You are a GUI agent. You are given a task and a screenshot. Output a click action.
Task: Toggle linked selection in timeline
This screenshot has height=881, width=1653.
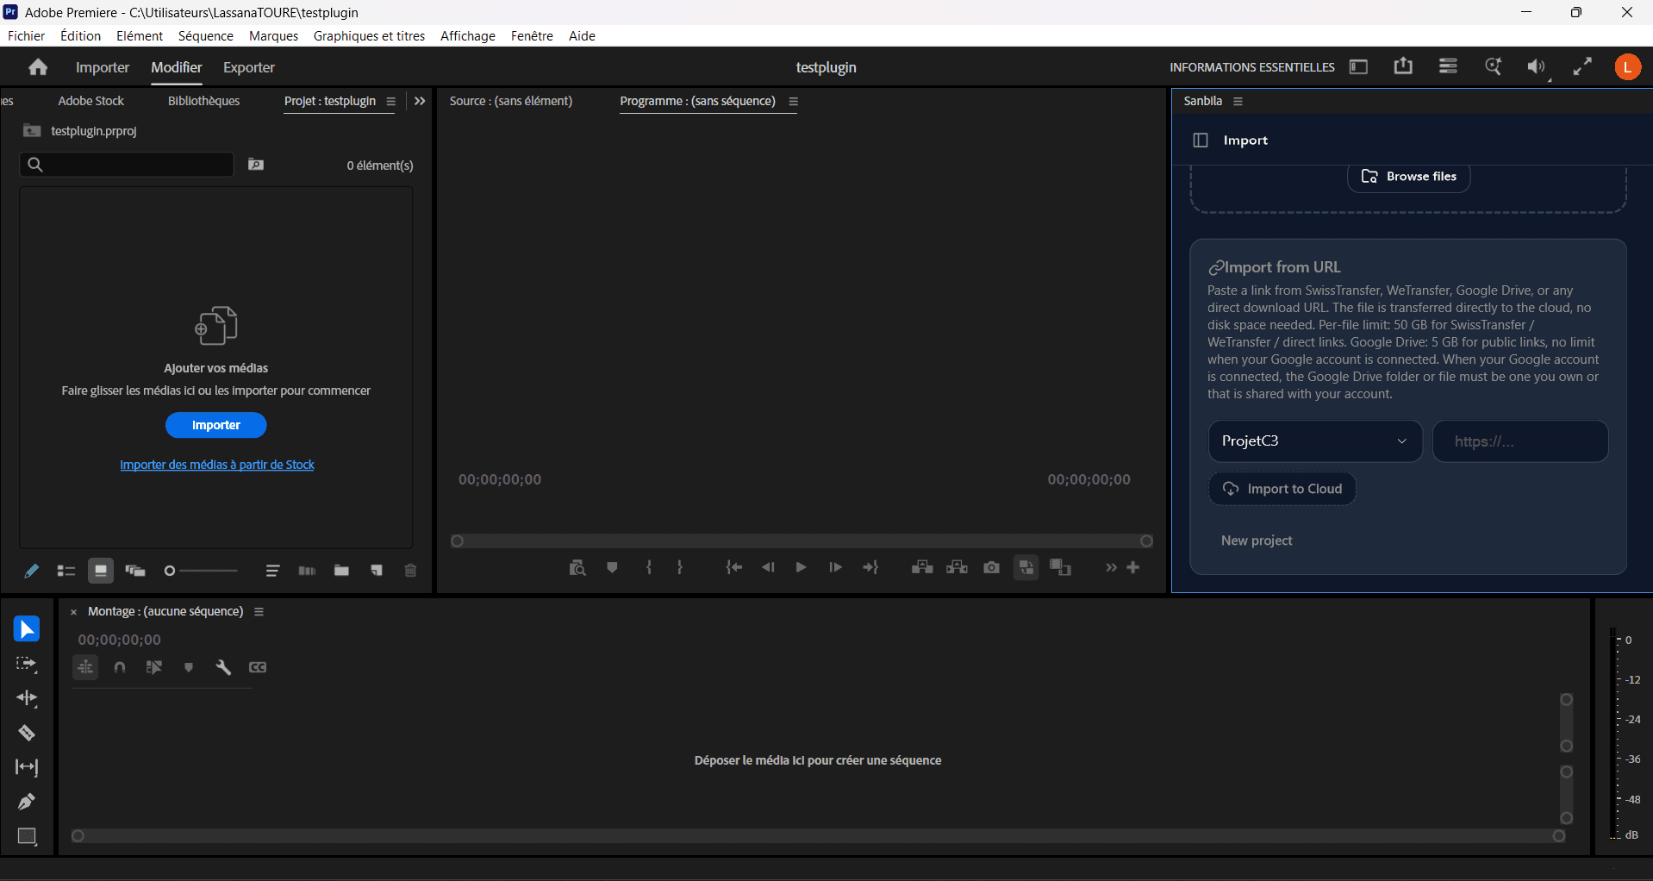click(x=154, y=667)
